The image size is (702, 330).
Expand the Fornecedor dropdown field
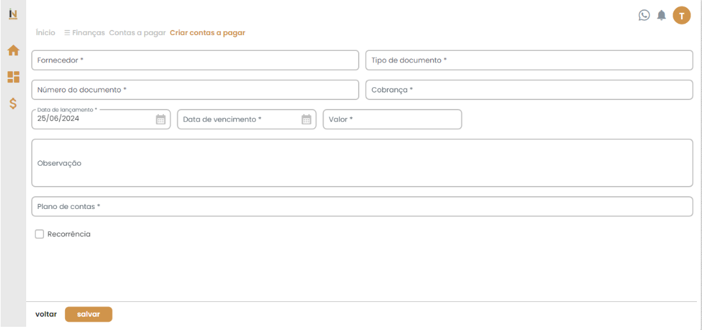[x=195, y=61]
